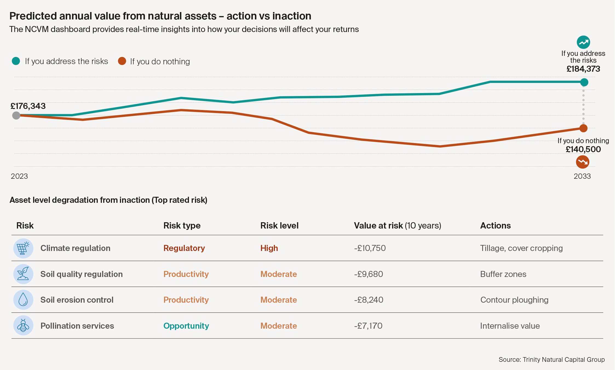Open the 'Tillage, cover cropping' action

pyautogui.click(x=521, y=248)
